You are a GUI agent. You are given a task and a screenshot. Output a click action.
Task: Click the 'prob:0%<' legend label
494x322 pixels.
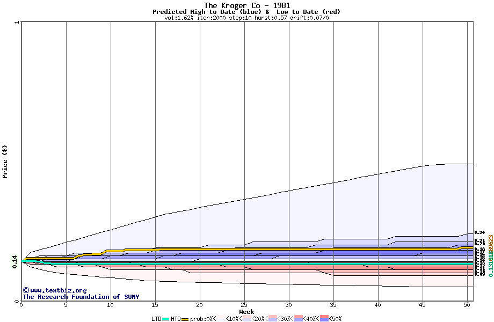tap(203, 319)
